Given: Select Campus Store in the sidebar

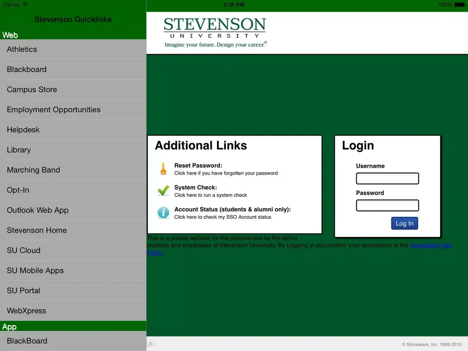Looking at the screenshot, I should tap(73, 89).
